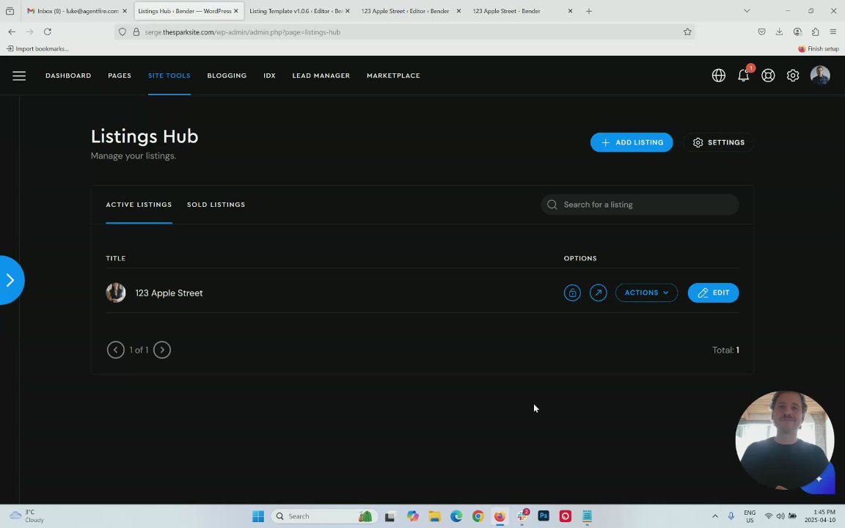
Task: Reload the current page
Action: pyautogui.click(x=48, y=32)
